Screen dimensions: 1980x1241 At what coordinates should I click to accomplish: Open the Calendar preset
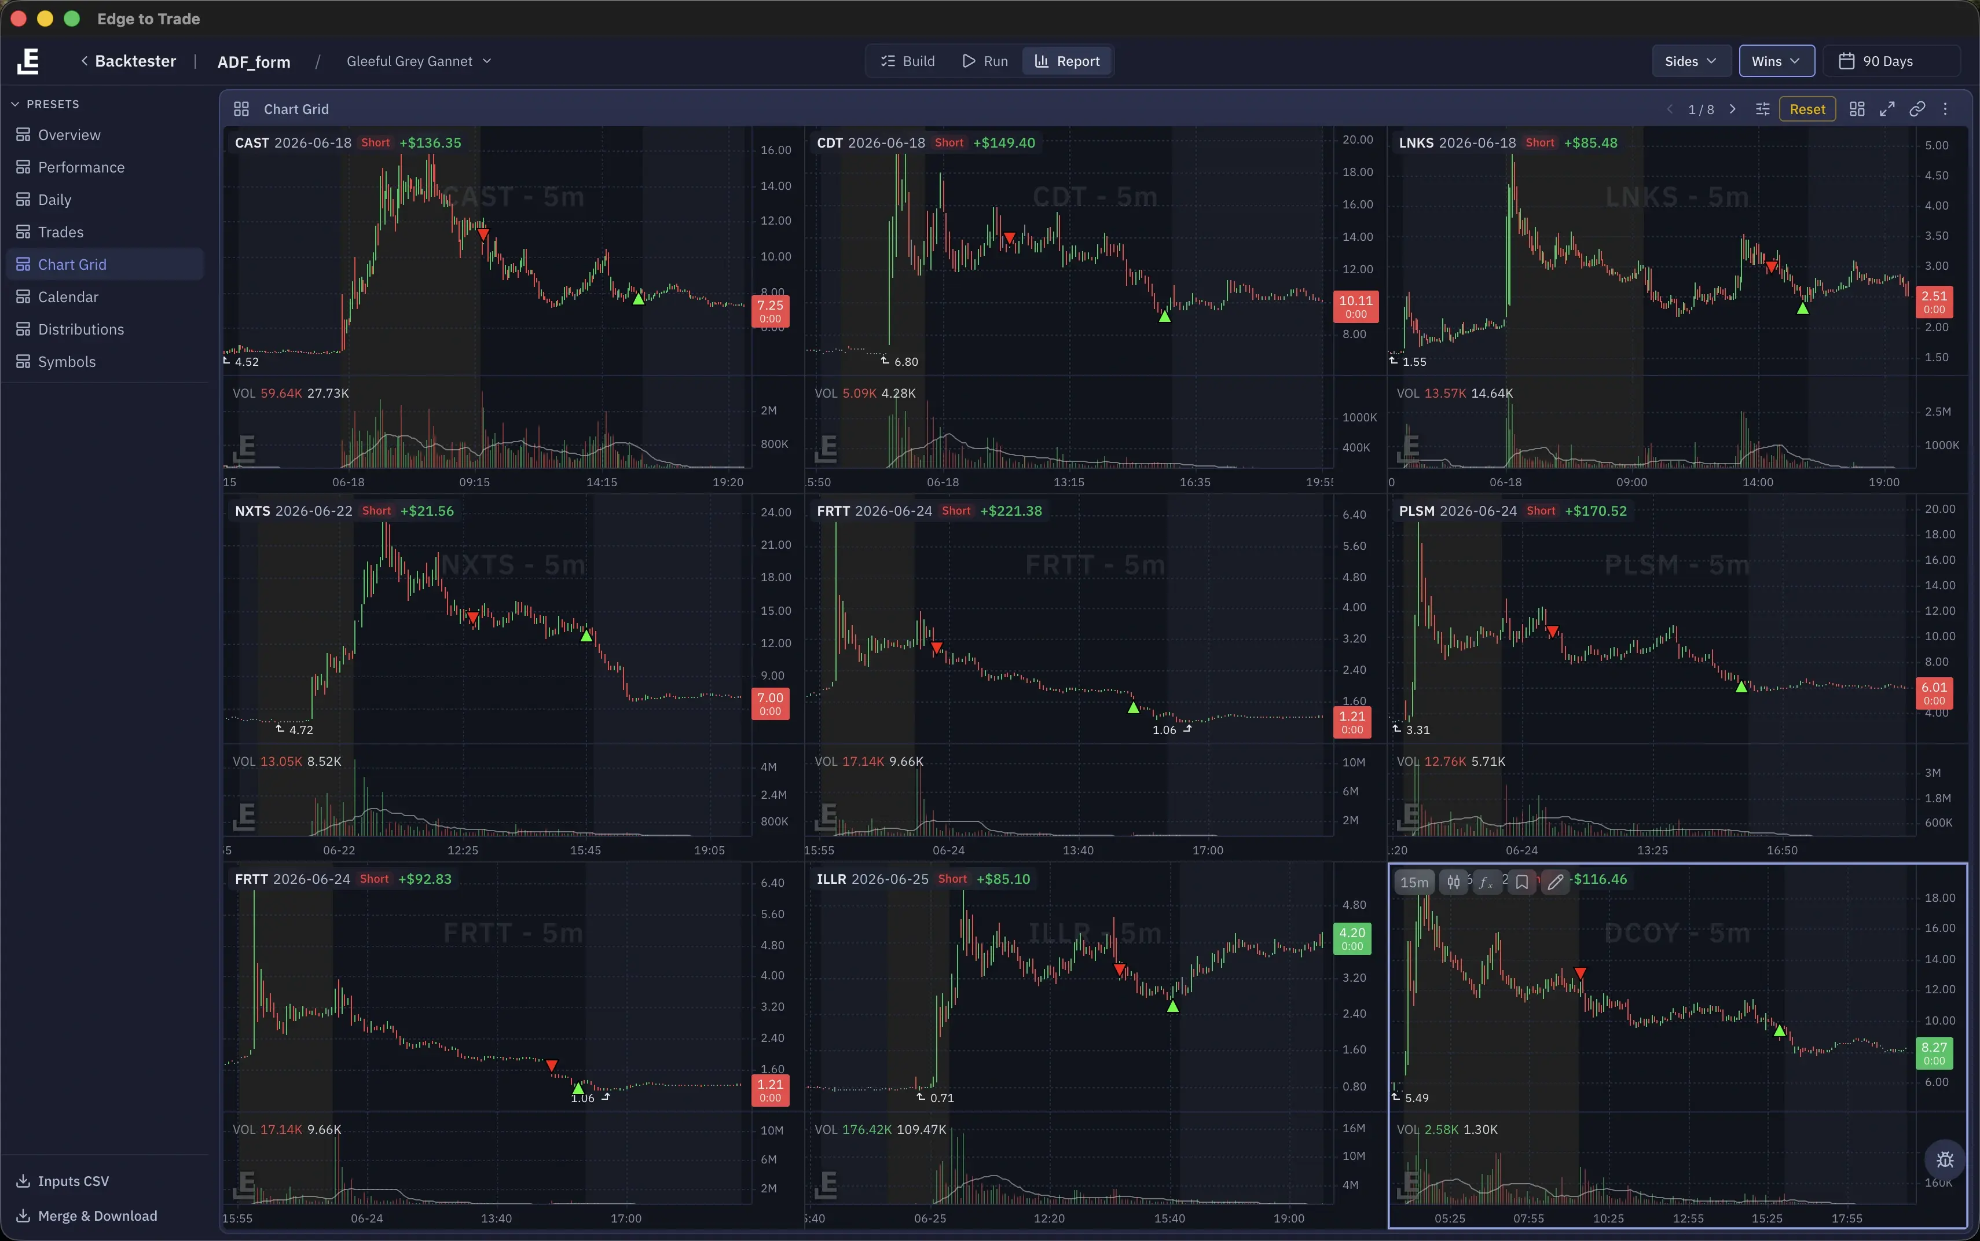coord(105,297)
